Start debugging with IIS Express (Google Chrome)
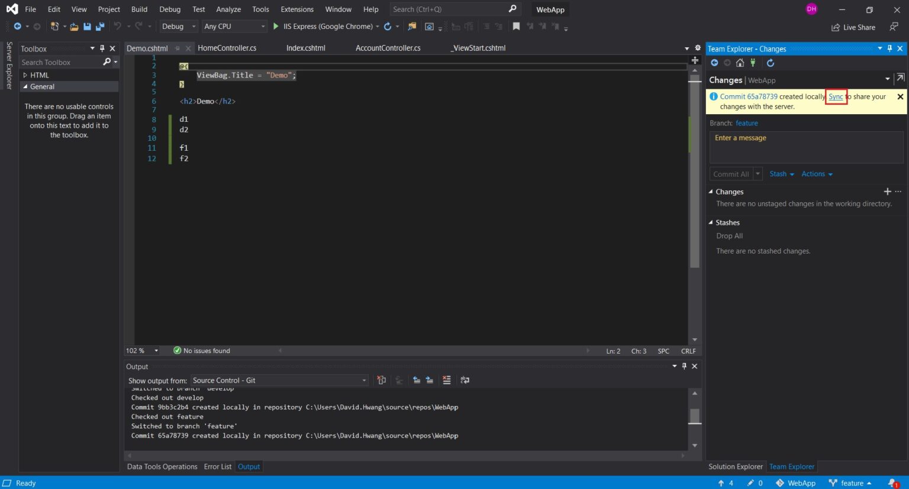The height and width of the screenshot is (489, 909). pos(275,27)
